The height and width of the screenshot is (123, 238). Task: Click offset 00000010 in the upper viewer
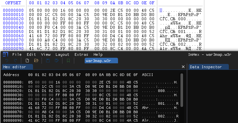(13, 15)
